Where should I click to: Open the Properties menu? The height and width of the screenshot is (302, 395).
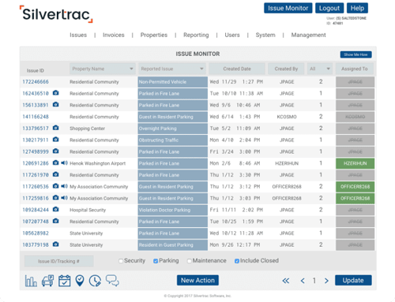pyautogui.click(x=154, y=35)
